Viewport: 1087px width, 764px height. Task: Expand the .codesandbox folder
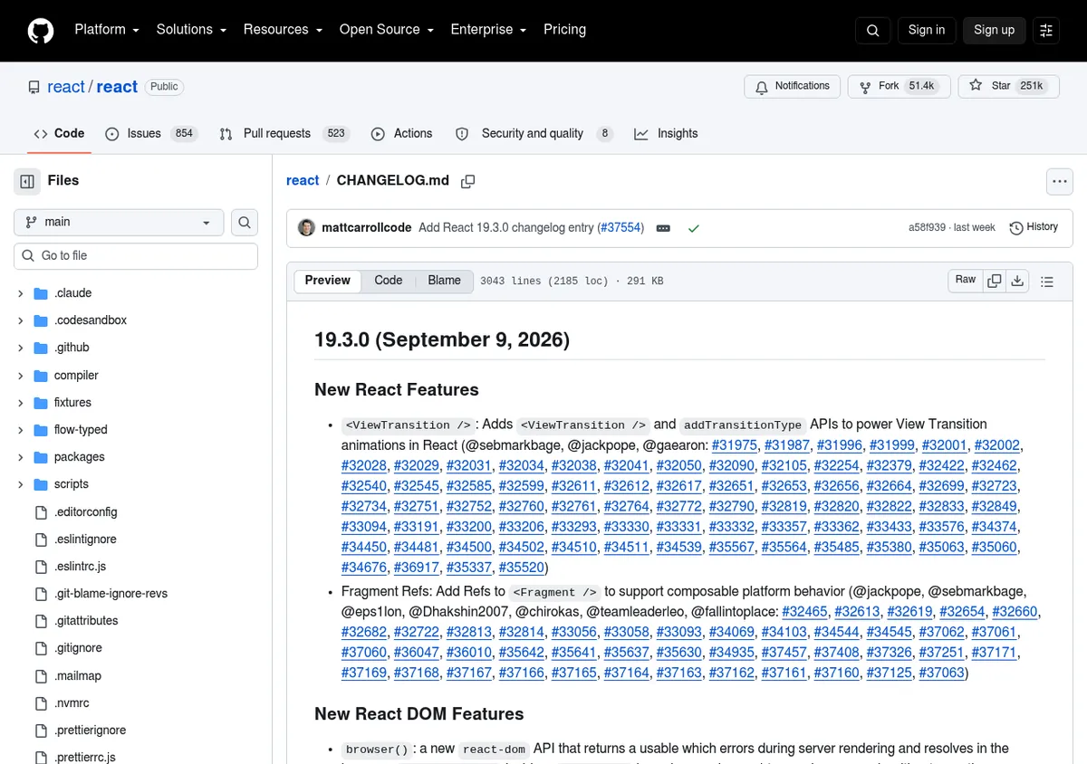pyautogui.click(x=20, y=320)
